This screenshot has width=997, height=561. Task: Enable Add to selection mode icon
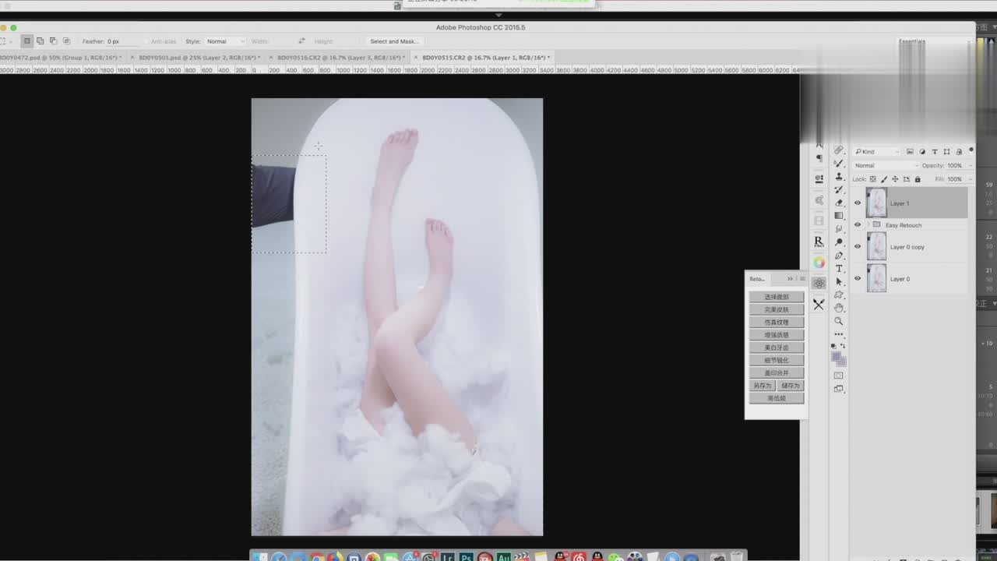pyautogui.click(x=40, y=41)
